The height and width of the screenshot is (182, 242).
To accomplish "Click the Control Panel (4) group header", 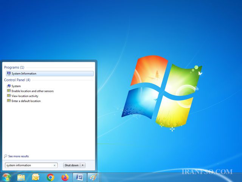I will tap(17, 80).
